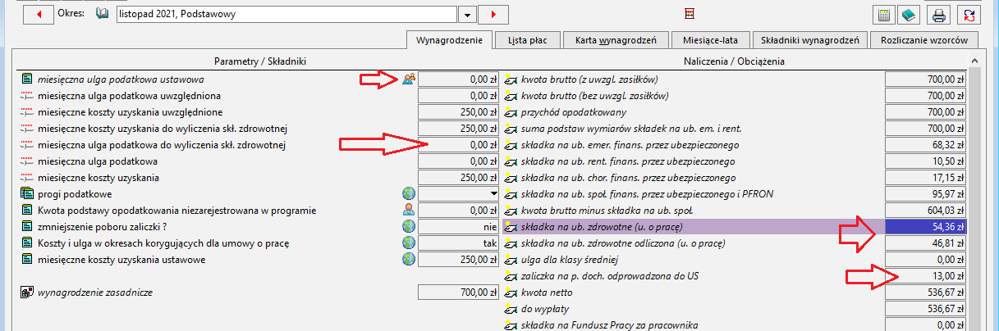The image size is (999, 331).
Task: Click the 536,67 zł kwota netto value
Action: tap(926, 292)
